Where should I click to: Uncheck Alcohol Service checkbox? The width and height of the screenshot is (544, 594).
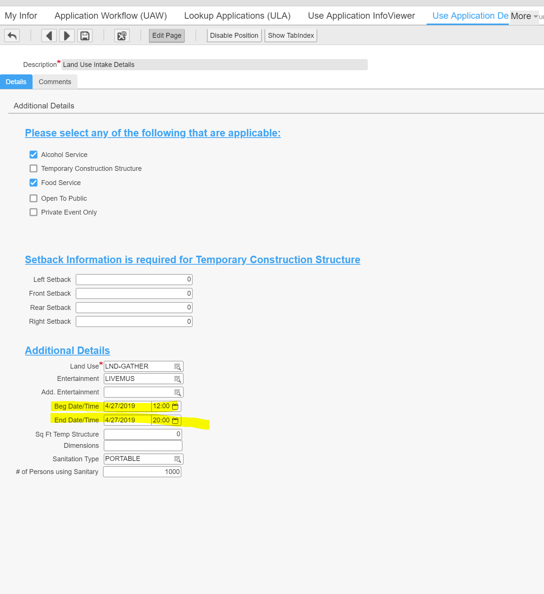(x=34, y=154)
